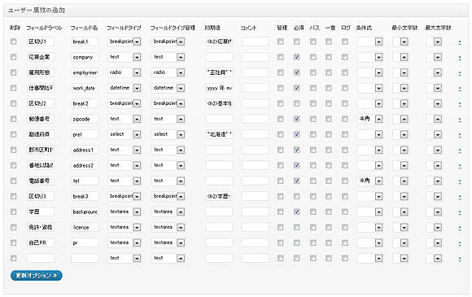This screenshot has height=297, width=472.
Task: Open the フィールドタイプ管理 dropdown for the company row
Action: (x=168, y=57)
